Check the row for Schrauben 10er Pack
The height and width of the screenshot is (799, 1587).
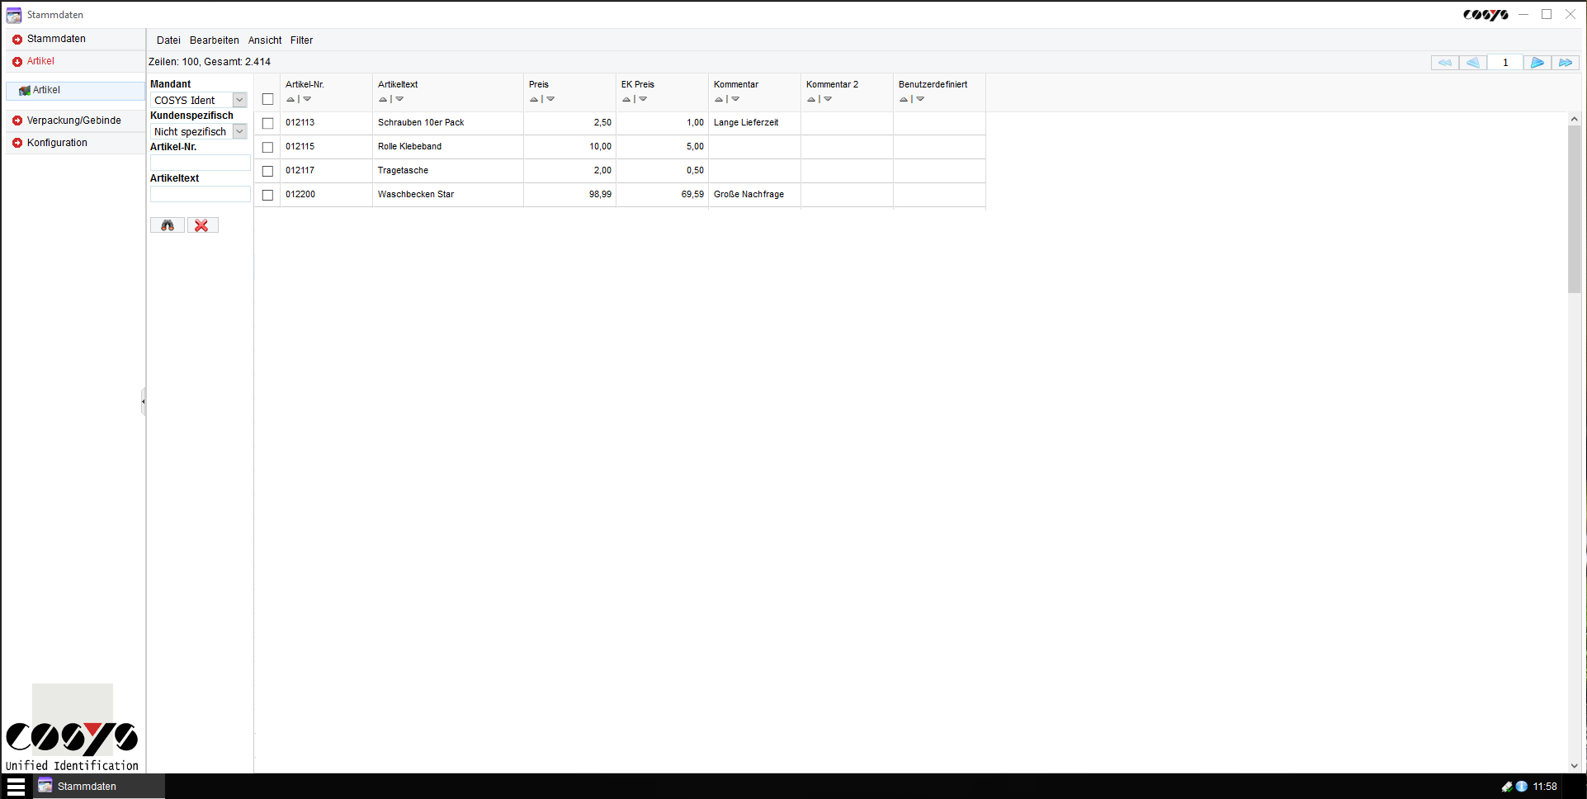(267, 122)
